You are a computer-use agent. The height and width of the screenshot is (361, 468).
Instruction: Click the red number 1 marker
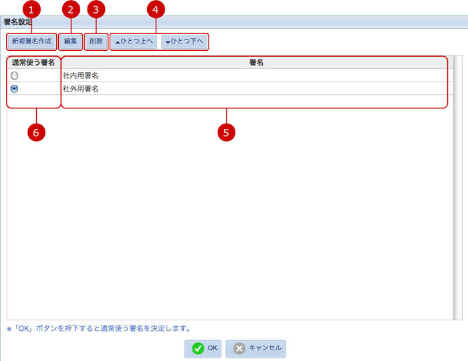coord(31,9)
